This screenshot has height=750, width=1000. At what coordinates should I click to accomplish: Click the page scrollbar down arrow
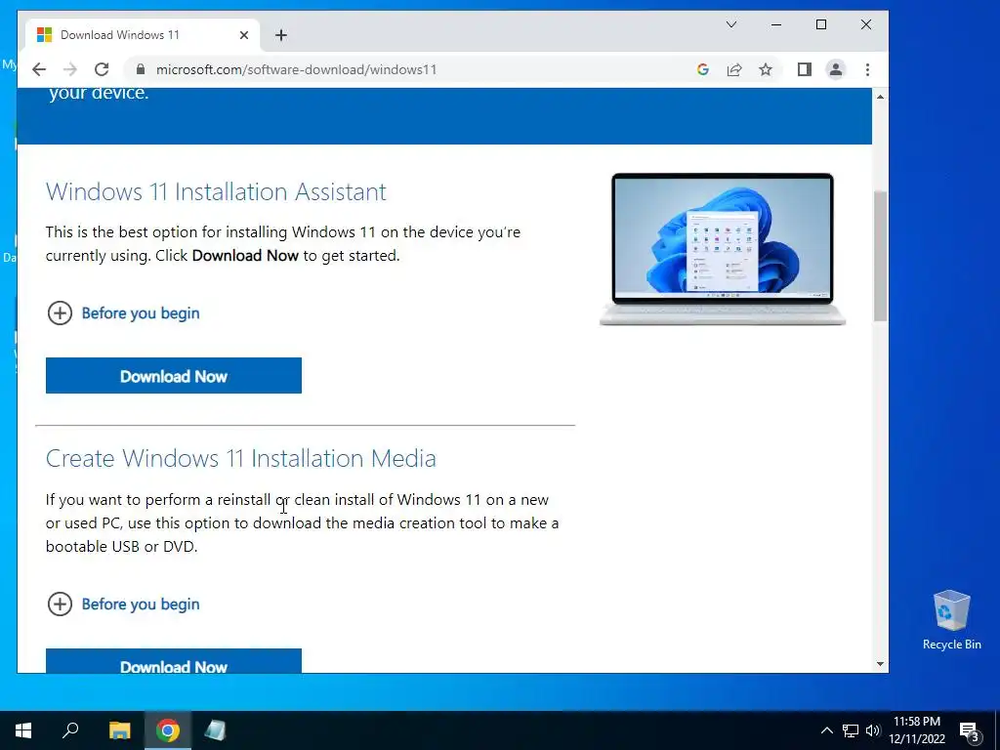pyautogui.click(x=880, y=664)
